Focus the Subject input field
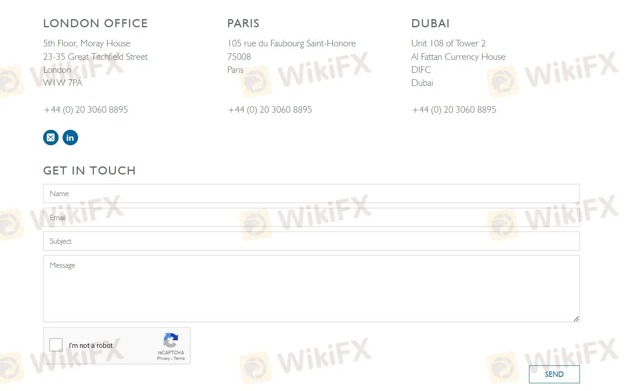Screen dimensions: 625x391 [311, 241]
